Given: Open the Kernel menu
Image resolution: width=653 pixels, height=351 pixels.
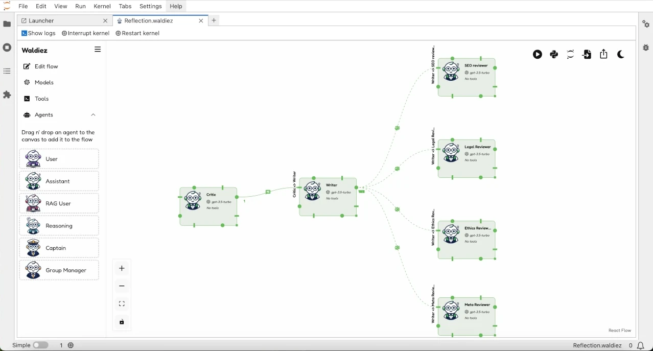Looking at the screenshot, I should [x=102, y=6].
